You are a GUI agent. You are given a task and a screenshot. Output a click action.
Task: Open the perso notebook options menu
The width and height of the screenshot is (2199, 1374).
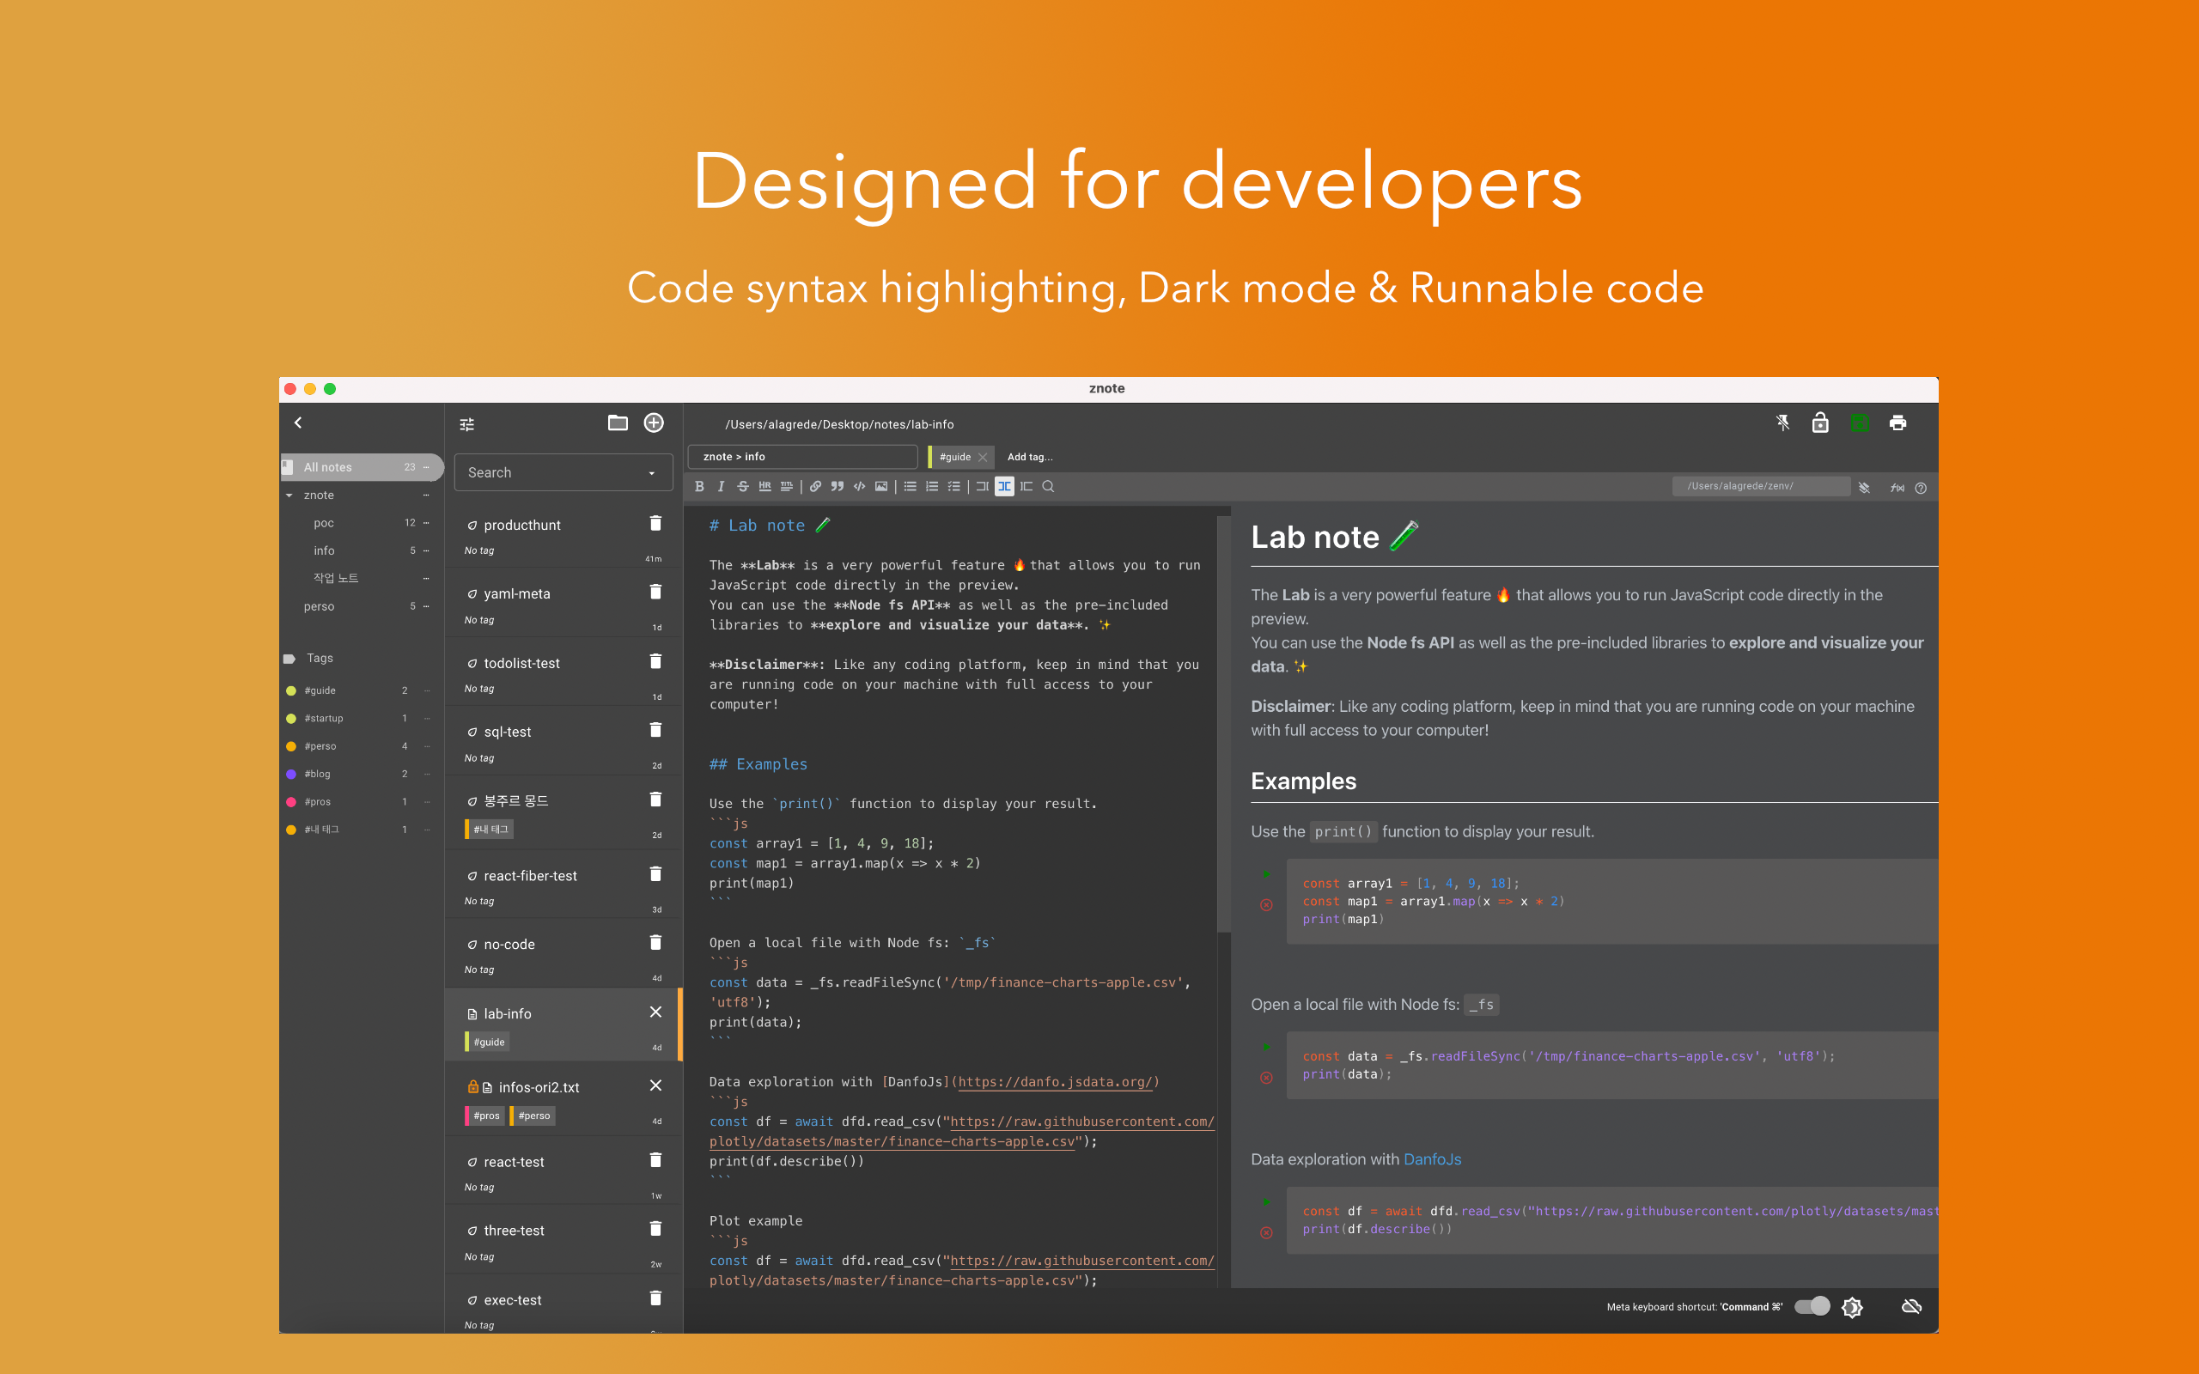426,606
